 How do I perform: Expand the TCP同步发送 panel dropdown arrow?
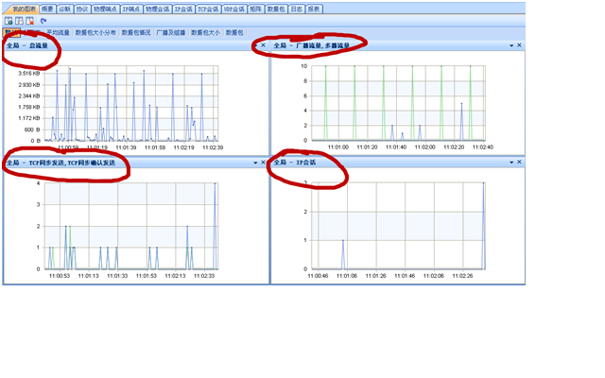255,163
